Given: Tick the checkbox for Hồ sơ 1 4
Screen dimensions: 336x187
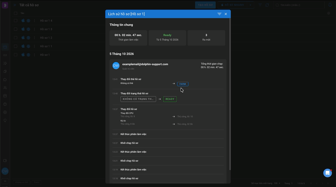Looking at the screenshot, I should pyautogui.click(x=16, y=21).
